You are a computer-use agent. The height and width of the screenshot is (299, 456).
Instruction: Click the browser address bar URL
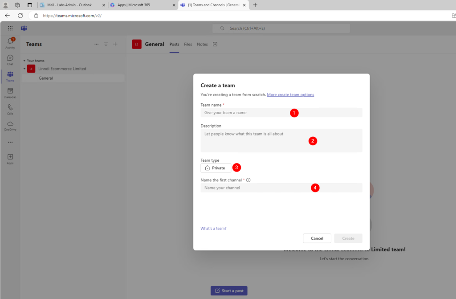(x=72, y=16)
